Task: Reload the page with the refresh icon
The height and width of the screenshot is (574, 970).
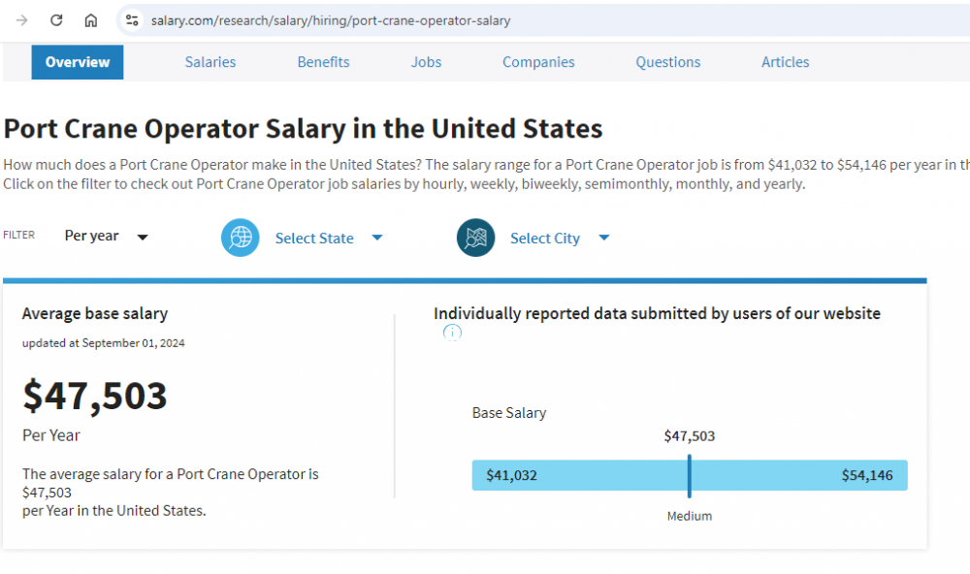Action: pyautogui.click(x=56, y=20)
